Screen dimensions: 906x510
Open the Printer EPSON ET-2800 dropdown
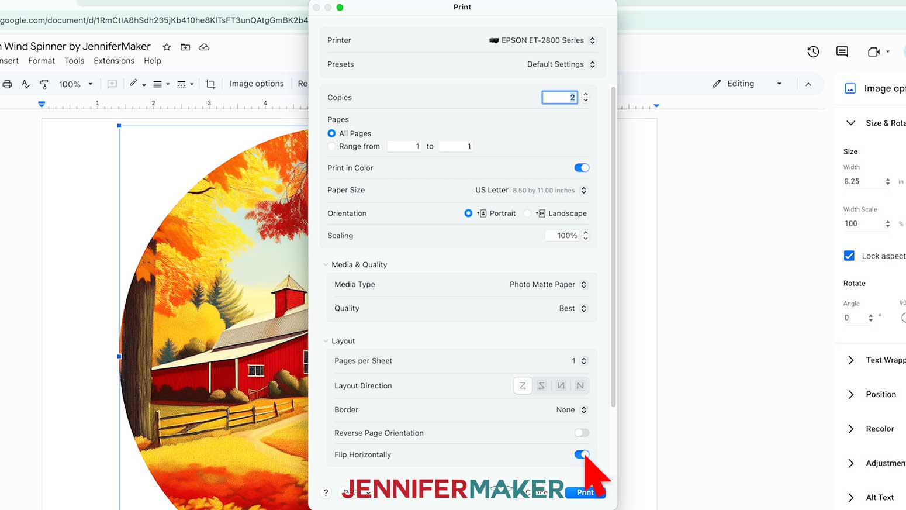click(542, 40)
